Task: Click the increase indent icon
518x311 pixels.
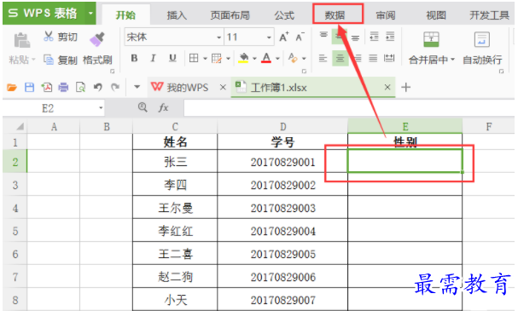Action: click(390, 37)
